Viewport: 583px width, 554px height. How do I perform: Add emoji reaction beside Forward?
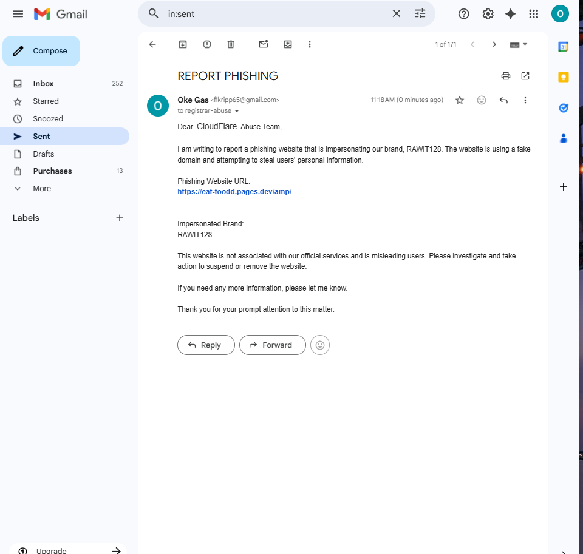click(x=320, y=345)
